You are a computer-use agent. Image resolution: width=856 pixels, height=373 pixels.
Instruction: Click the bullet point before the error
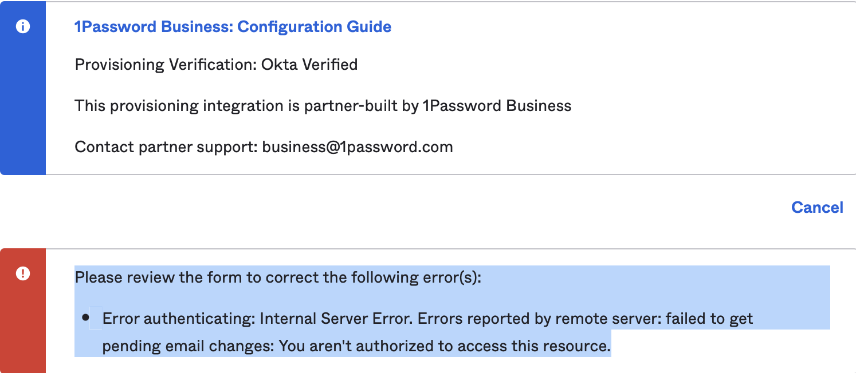(x=86, y=318)
